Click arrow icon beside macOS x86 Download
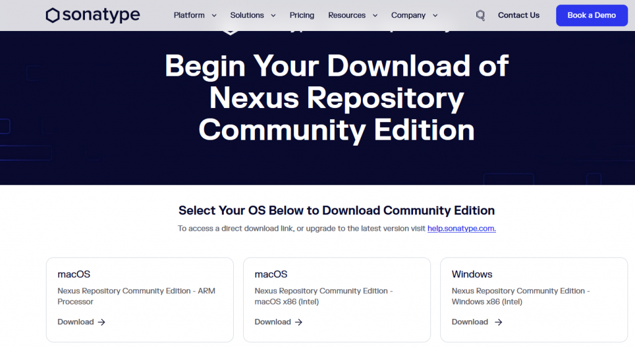Image resolution: width=635 pixels, height=348 pixels. [x=299, y=322]
